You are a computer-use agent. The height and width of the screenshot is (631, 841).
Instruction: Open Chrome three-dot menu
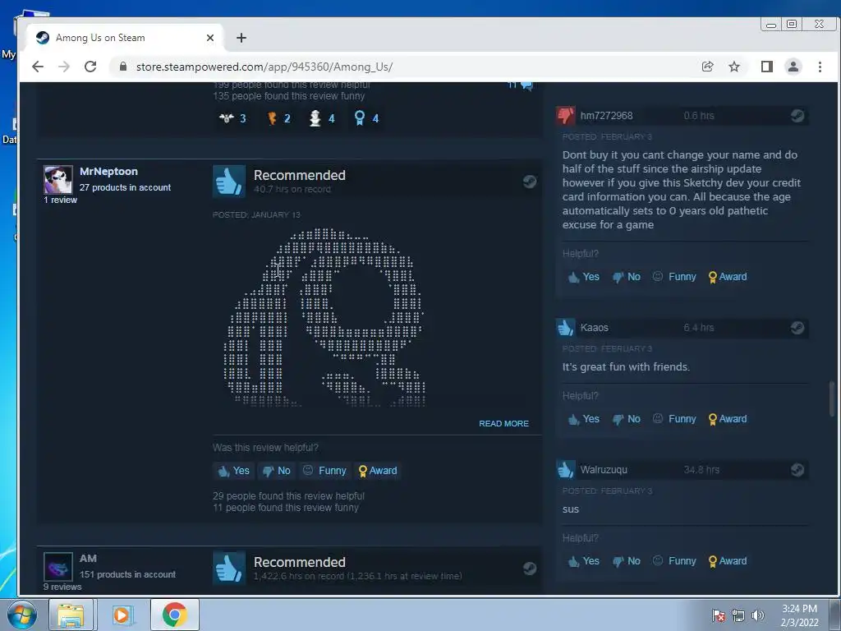click(820, 67)
